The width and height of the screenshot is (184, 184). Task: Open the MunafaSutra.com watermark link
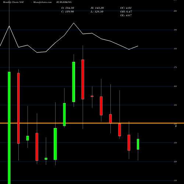coord(42,2)
